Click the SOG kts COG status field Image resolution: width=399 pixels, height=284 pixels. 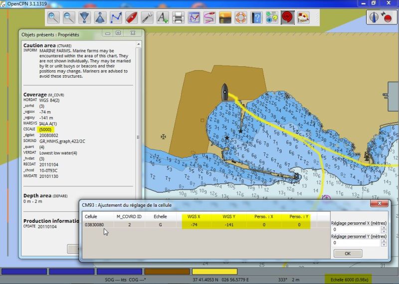click(x=126, y=280)
